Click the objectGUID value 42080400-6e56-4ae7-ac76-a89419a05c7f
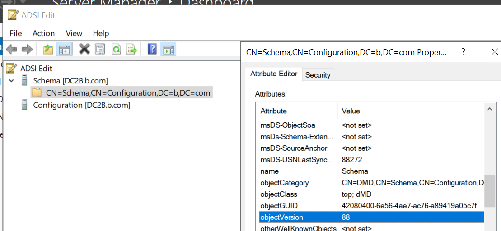Screen dimensions: 501x231 409,206
